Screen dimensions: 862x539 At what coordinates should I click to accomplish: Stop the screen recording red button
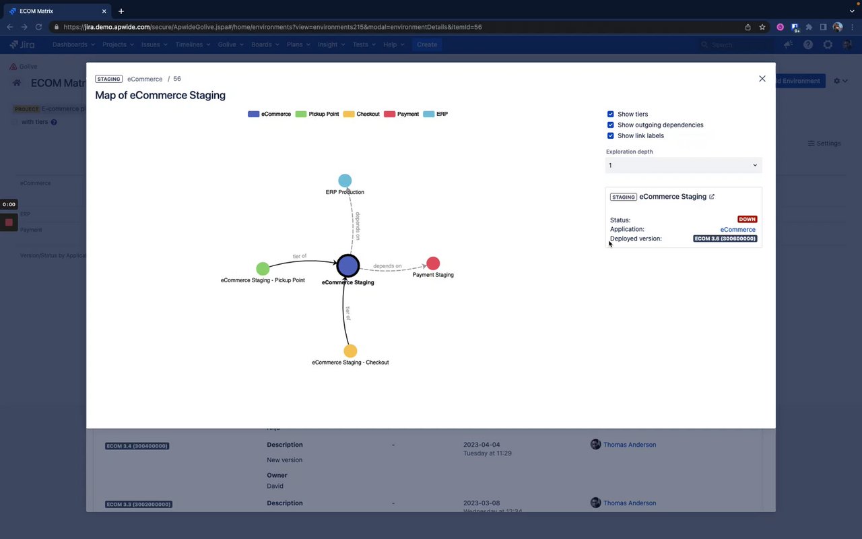tap(9, 222)
